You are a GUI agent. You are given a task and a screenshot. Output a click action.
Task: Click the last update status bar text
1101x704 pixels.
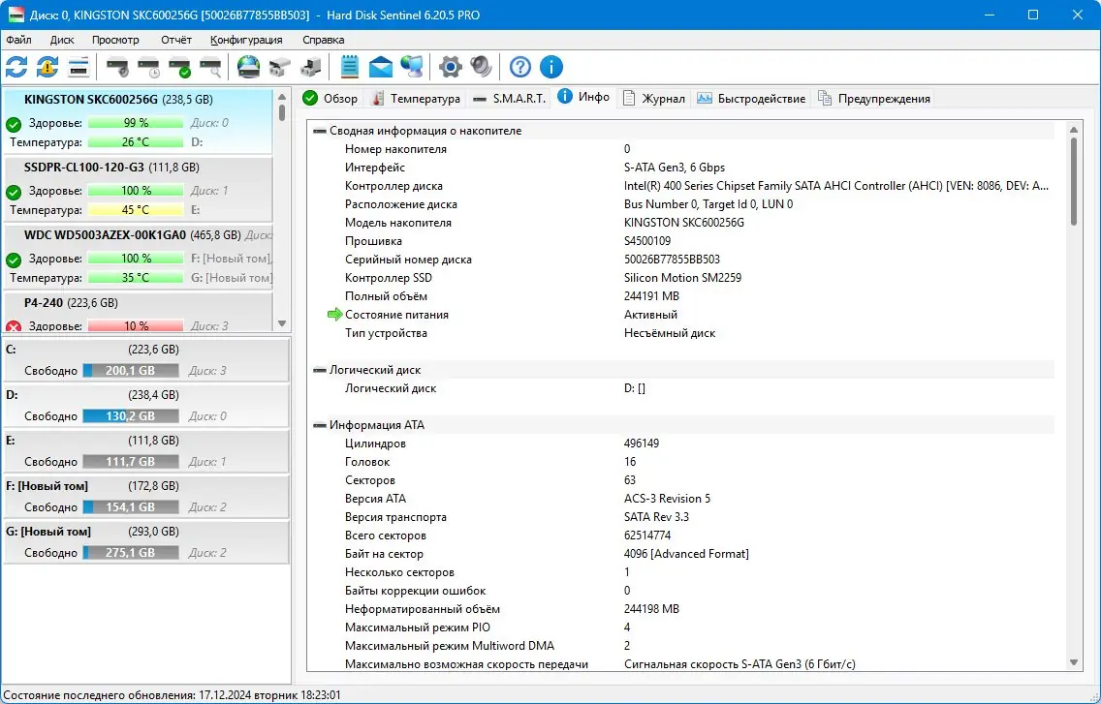173,695
